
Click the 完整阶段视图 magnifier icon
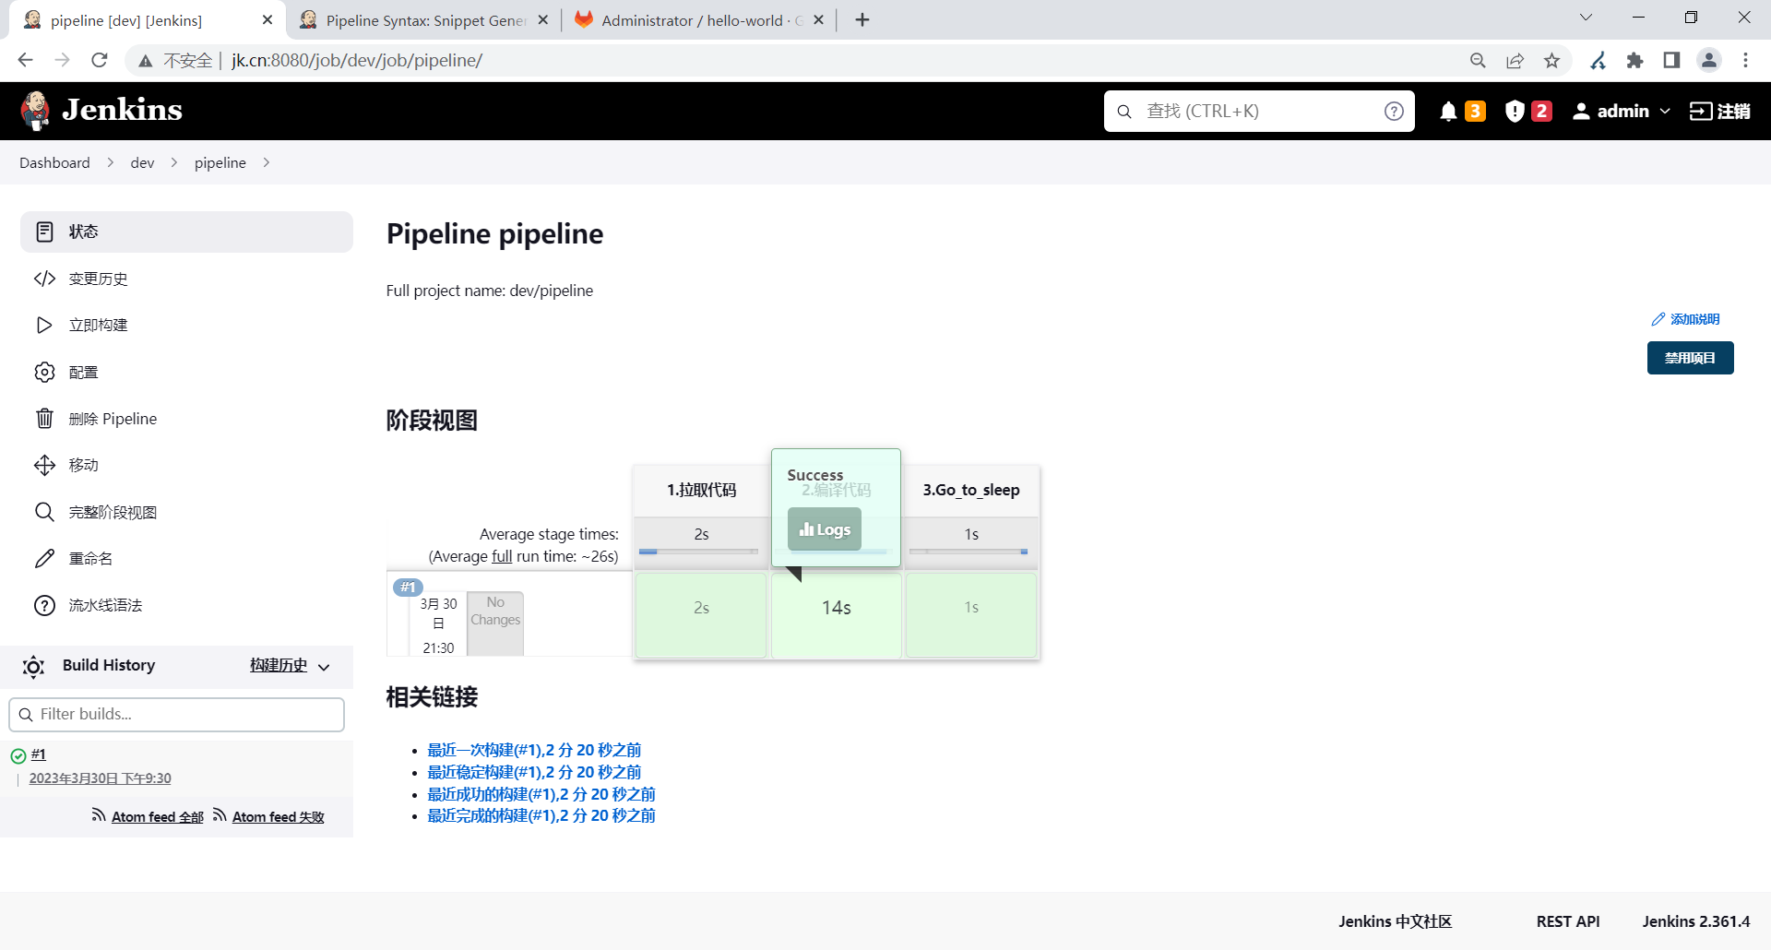pos(44,512)
